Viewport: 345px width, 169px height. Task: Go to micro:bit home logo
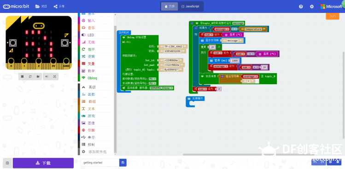[x=16, y=6]
